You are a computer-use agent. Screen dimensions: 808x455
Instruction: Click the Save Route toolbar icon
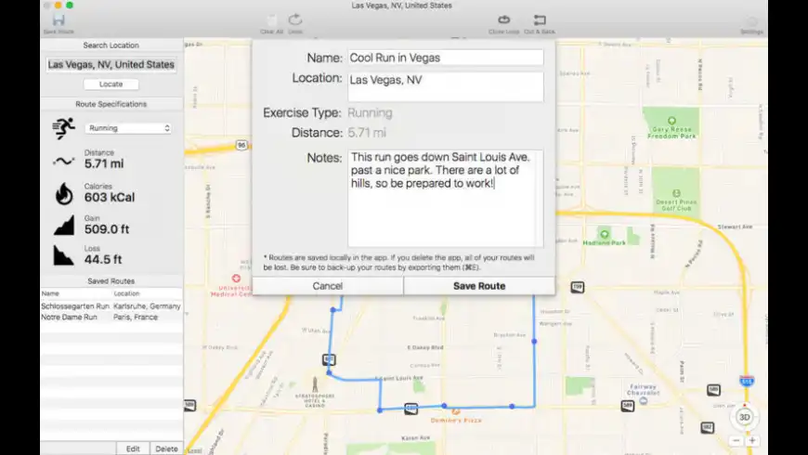(59, 20)
